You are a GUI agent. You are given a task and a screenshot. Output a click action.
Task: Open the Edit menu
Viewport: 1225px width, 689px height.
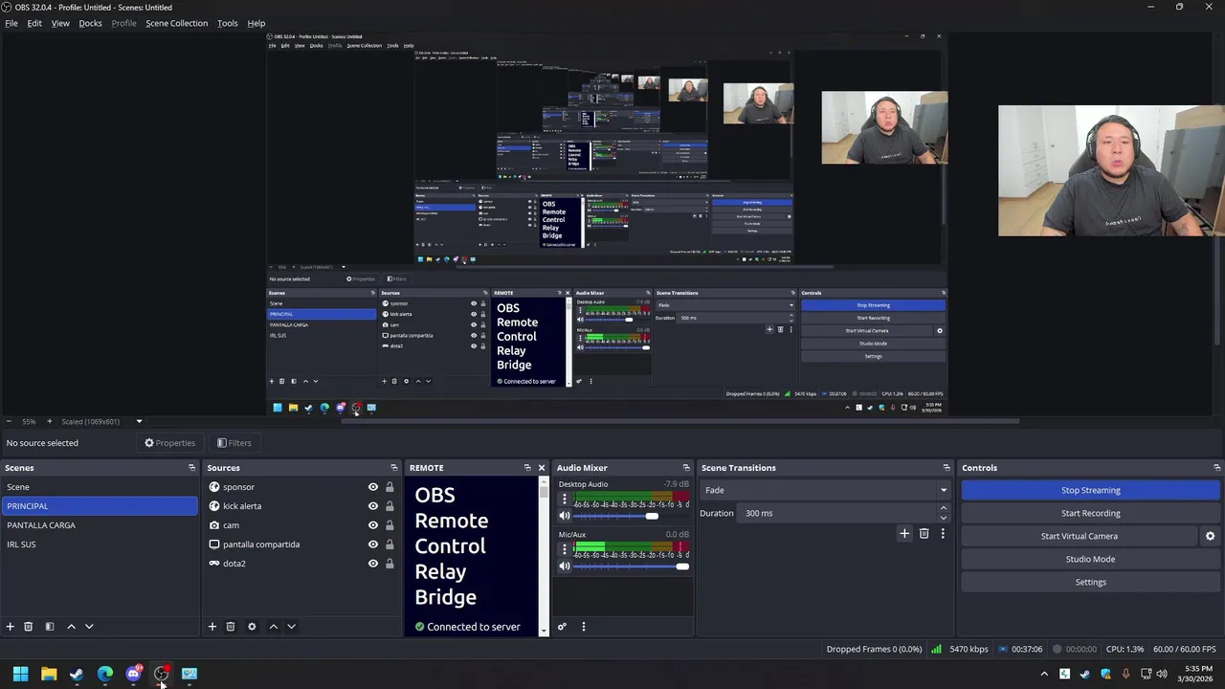pos(34,23)
